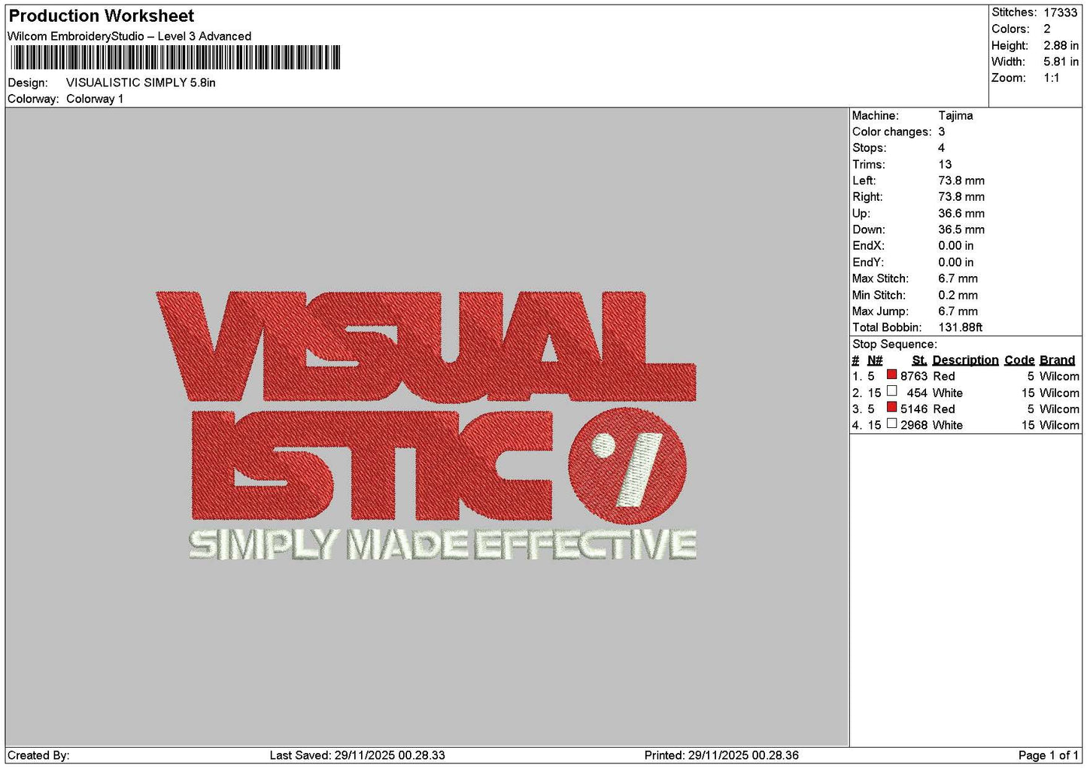
Task: Click the 'Colorway 1' value
Action: 95,99
